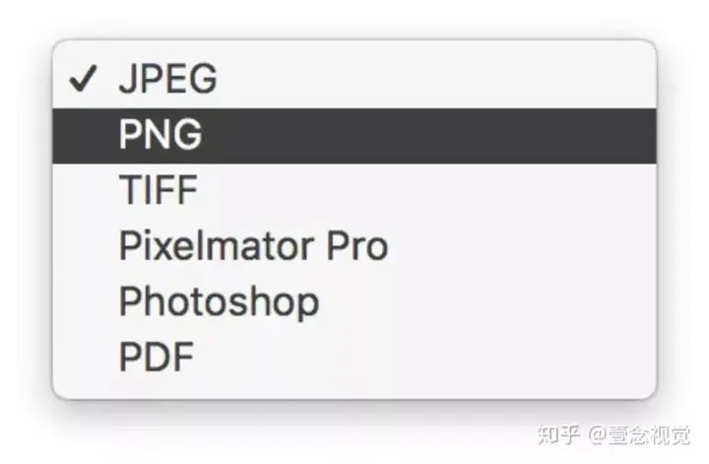The height and width of the screenshot is (464, 709).
Task: Choose the PDF format entry
Action: pyautogui.click(x=354, y=357)
